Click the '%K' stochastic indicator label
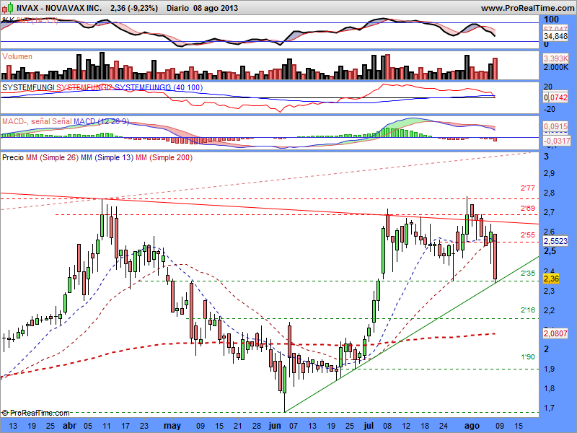Viewport: 577px width, 433px height. (x=8, y=21)
